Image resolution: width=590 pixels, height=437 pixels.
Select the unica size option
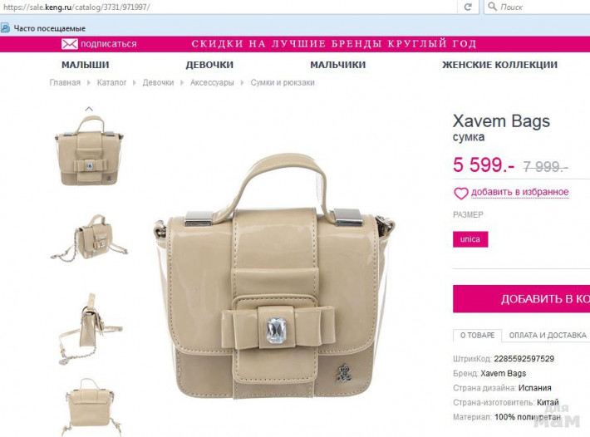pos(470,239)
